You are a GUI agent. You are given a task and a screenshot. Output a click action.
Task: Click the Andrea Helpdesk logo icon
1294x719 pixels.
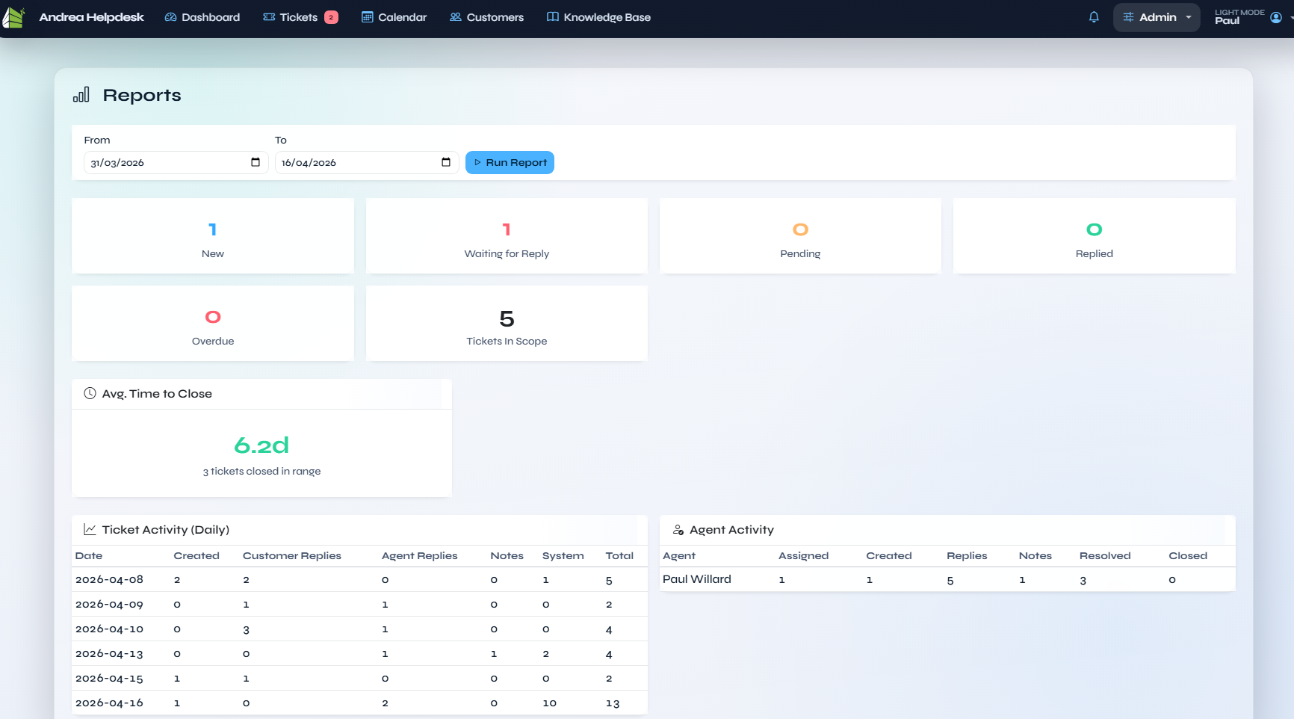coord(13,17)
